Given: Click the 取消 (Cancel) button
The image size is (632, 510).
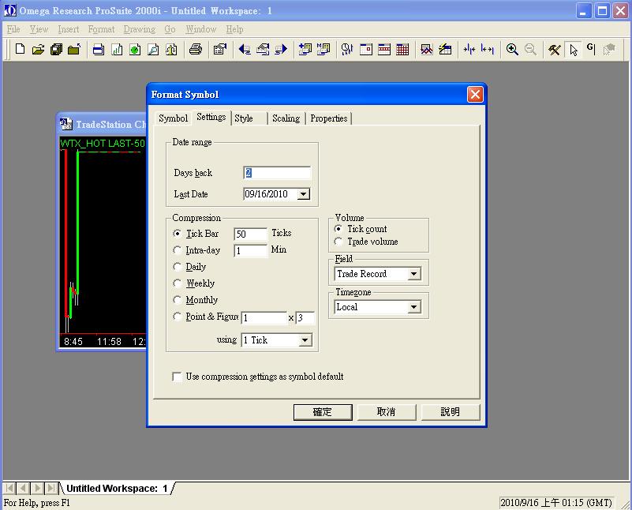Looking at the screenshot, I should click(x=387, y=412).
